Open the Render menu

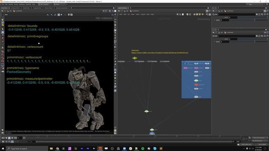[11, 4]
